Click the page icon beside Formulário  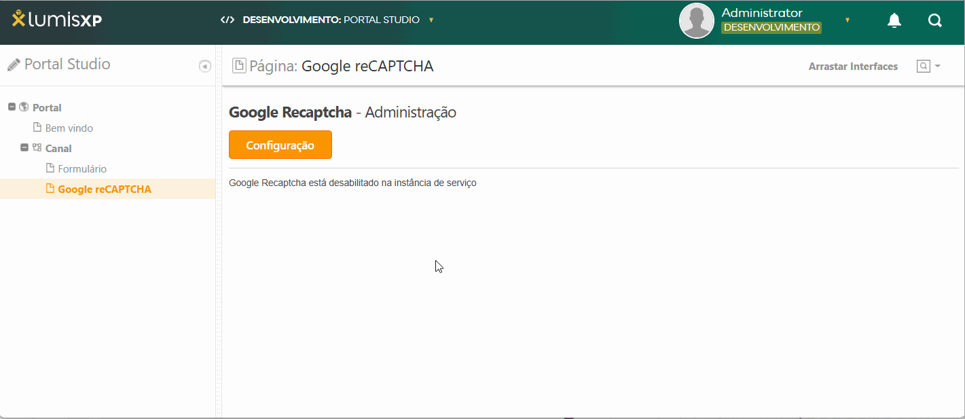pos(50,168)
